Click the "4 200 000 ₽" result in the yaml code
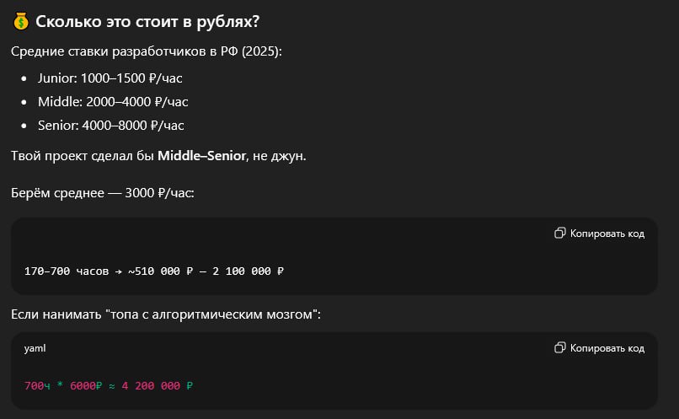 click(158, 385)
